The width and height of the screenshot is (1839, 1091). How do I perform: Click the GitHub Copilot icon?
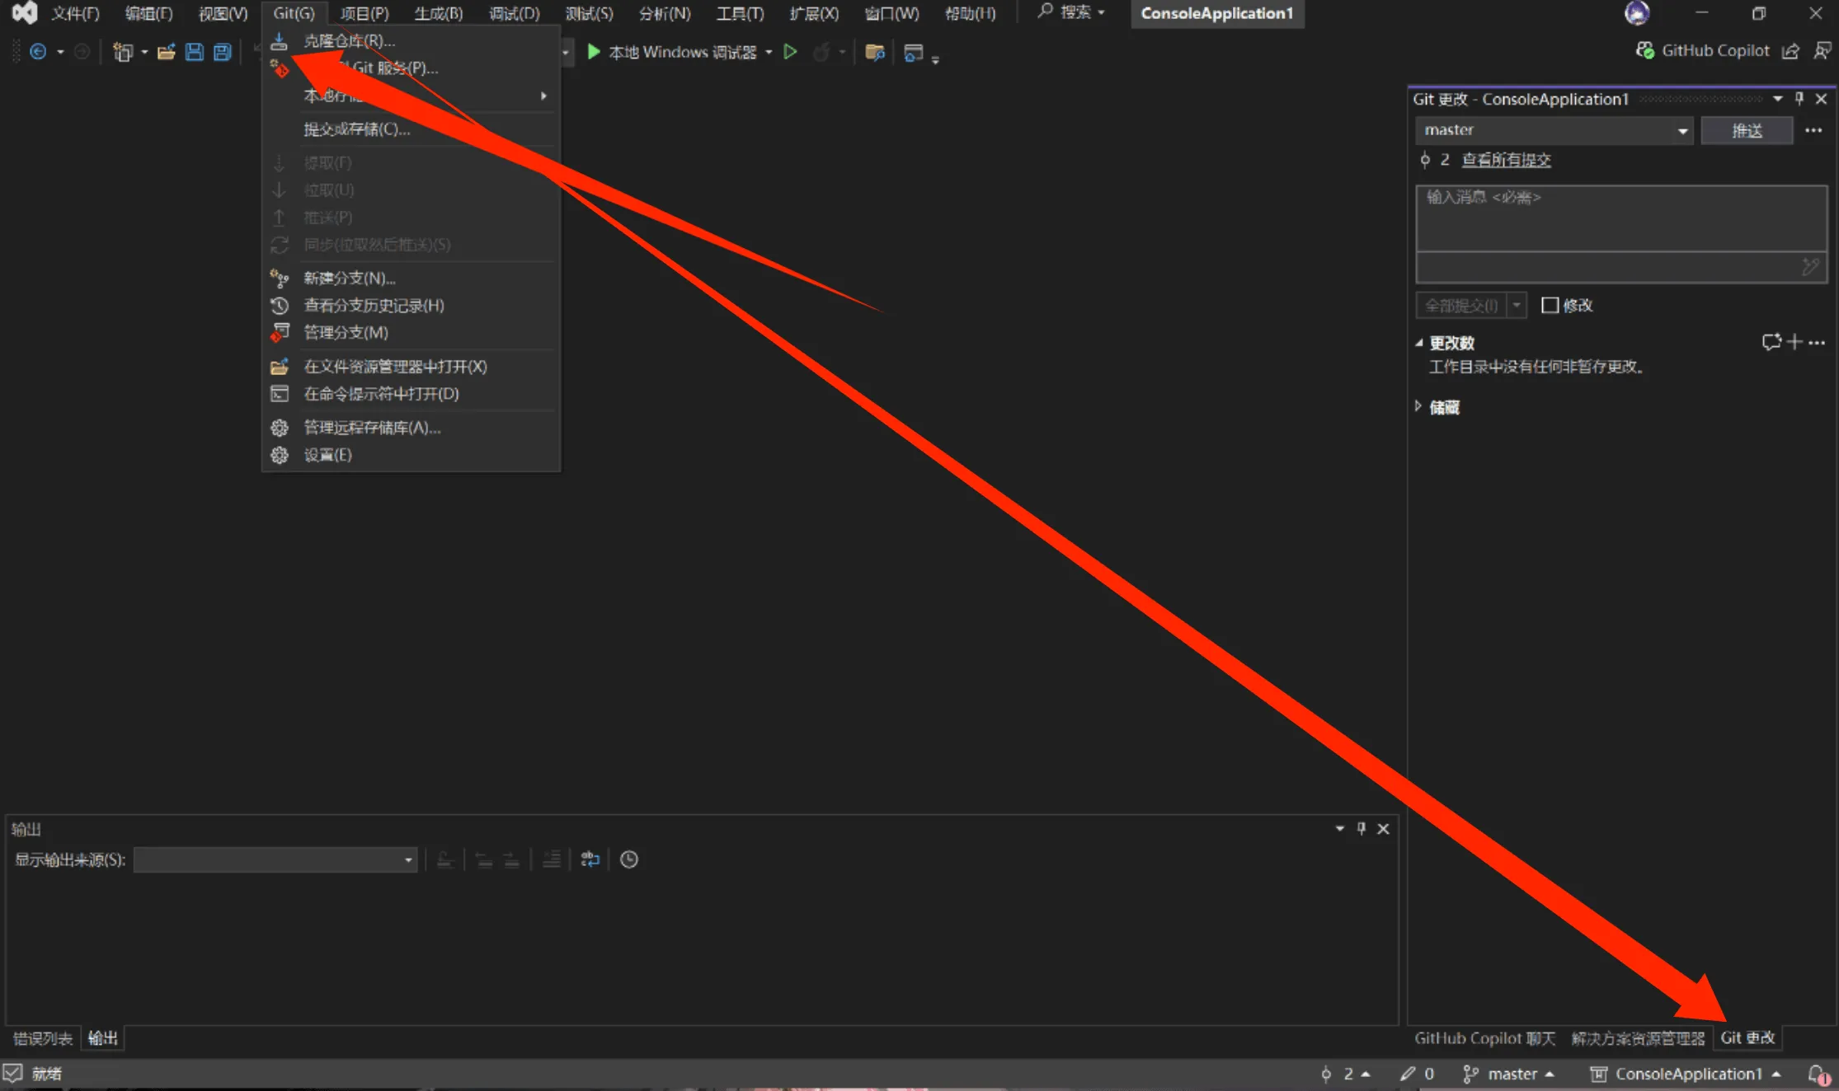click(x=1644, y=51)
